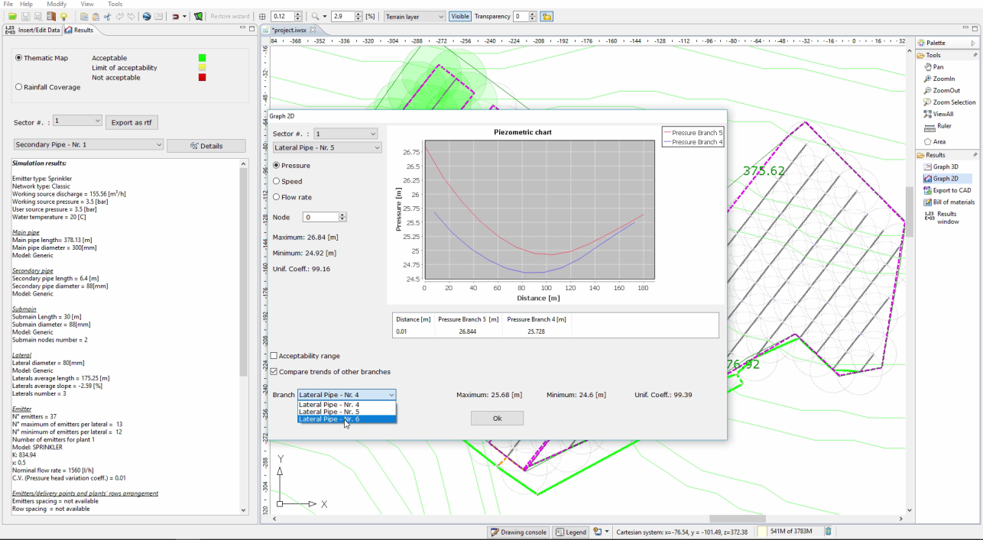Open the Bill of materials
This screenshot has width=983, height=540.
coord(953,202)
